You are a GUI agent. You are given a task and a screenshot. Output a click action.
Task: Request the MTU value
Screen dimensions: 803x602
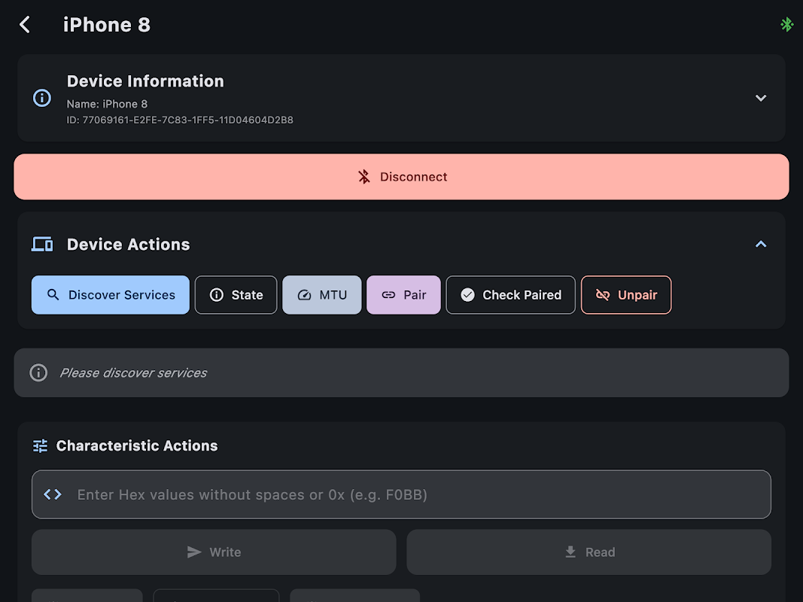point(321,295)
